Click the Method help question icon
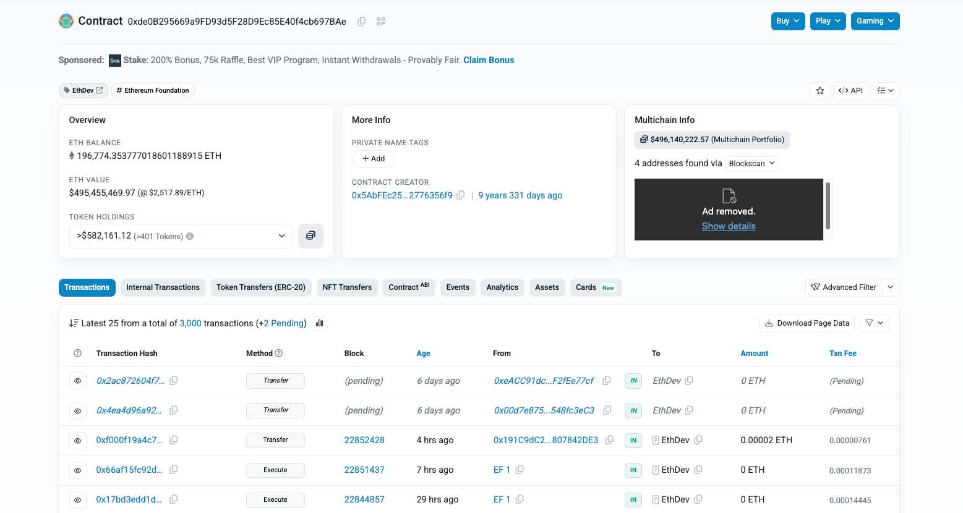Image resolution: width=963 pixels, height=513 pixels. tap(279, 354)
